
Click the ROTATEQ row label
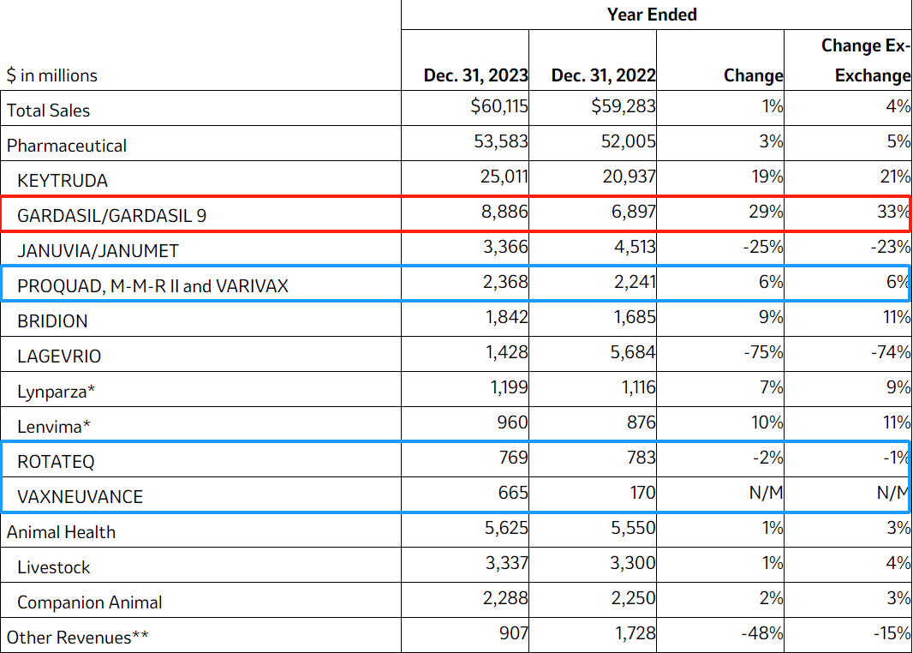(56, 462)
